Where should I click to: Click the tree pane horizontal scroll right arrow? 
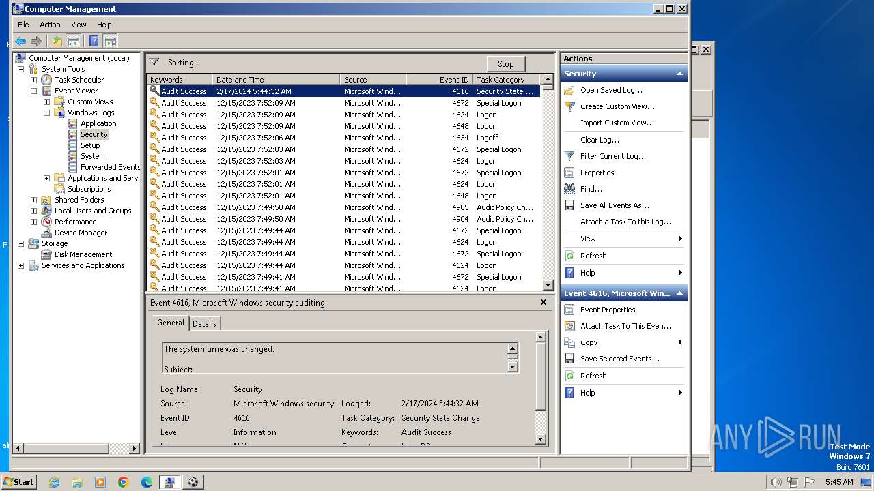[x=135, y=448]
